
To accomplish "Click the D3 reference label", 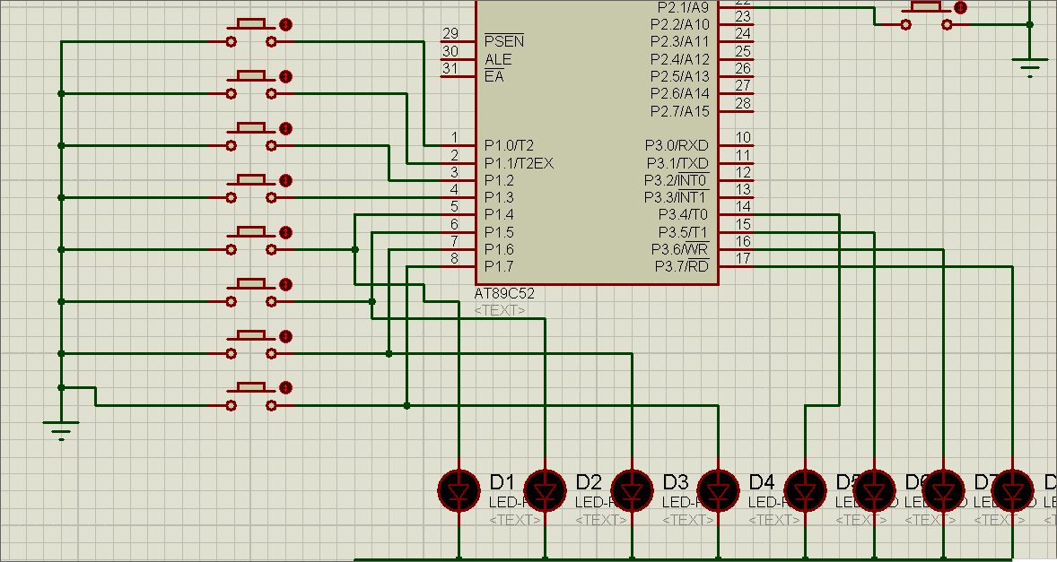I will click(676, 482).
